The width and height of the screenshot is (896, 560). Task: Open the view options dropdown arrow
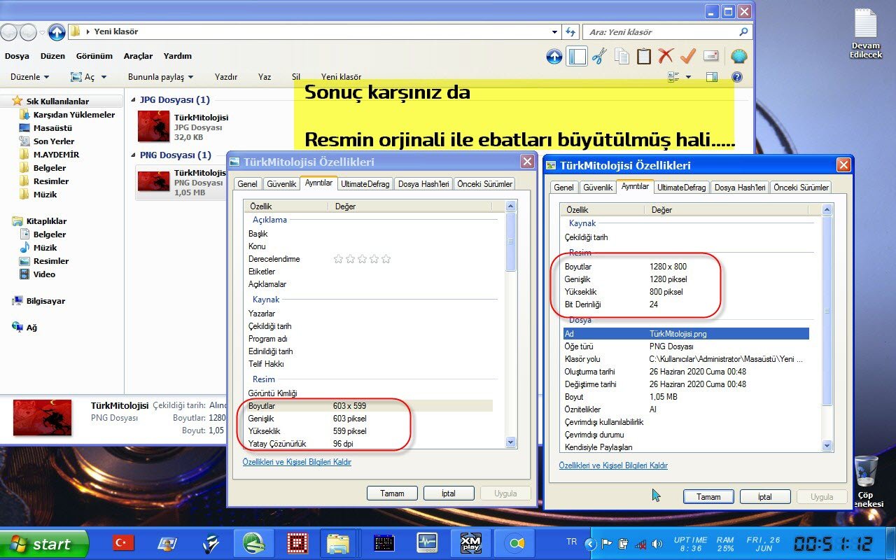coord(688,77)
